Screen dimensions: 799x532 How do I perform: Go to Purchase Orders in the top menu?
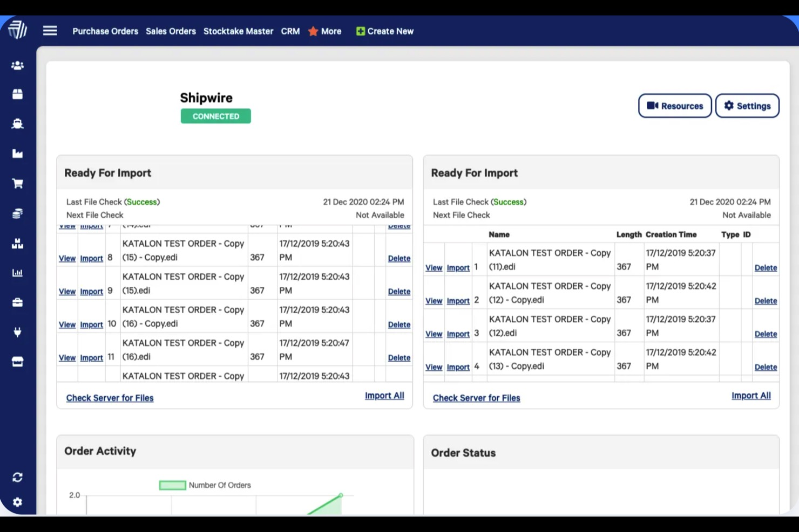coord(105,31)
